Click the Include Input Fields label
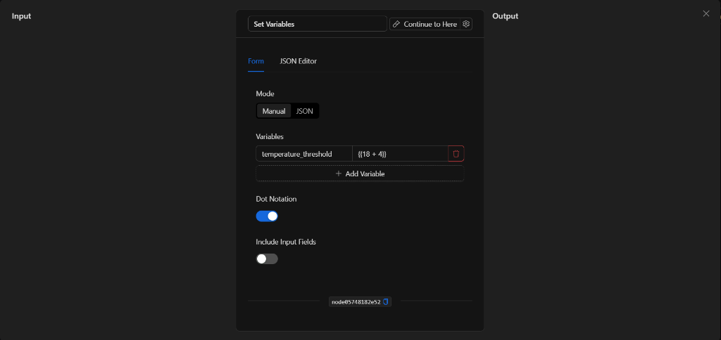Viewport: 721px width, 340px height. coord(286,242)
